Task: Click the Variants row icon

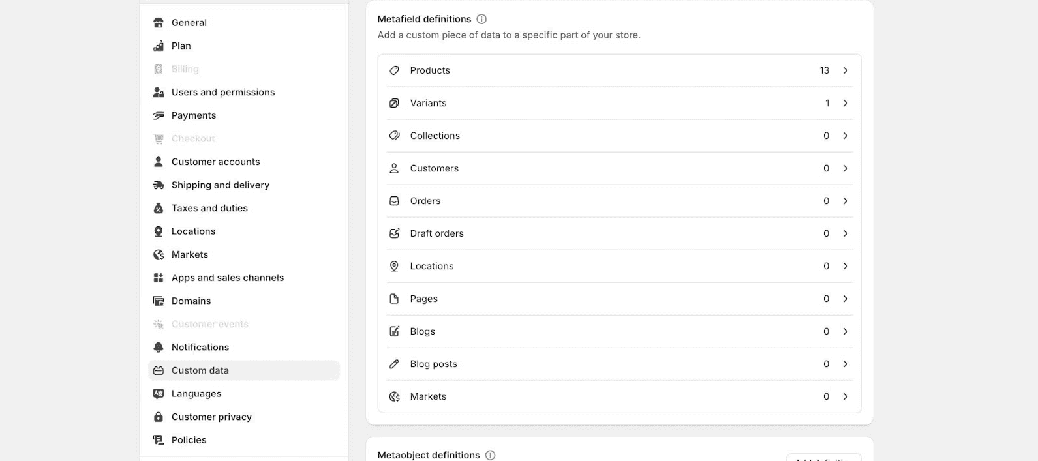Action: tap(394, 103)
